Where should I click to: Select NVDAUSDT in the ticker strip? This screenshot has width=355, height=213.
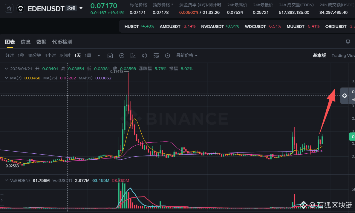tap(220, 26)
